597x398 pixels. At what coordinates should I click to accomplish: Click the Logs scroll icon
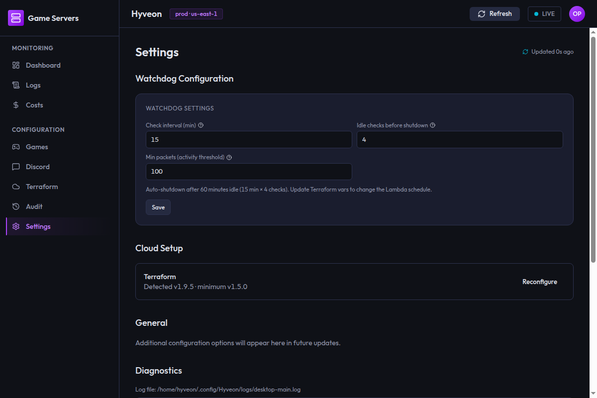tap(16, 85)
